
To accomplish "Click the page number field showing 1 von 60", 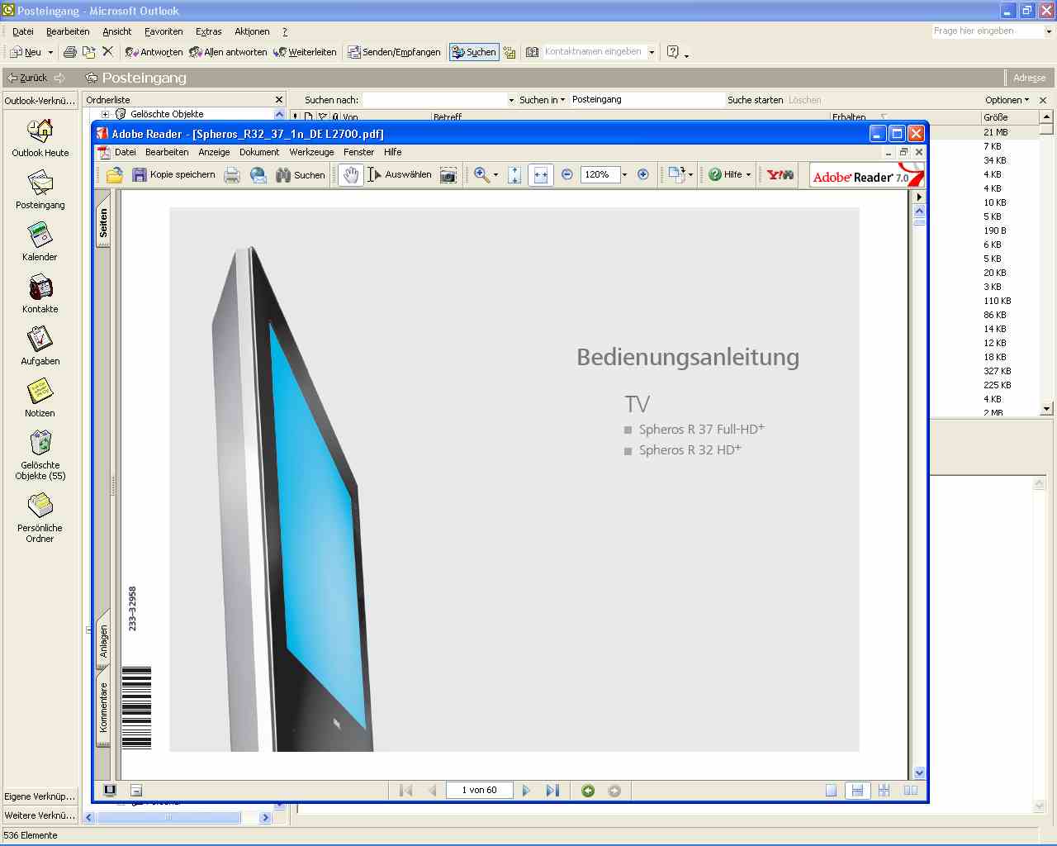I will (x=479, y=791).
